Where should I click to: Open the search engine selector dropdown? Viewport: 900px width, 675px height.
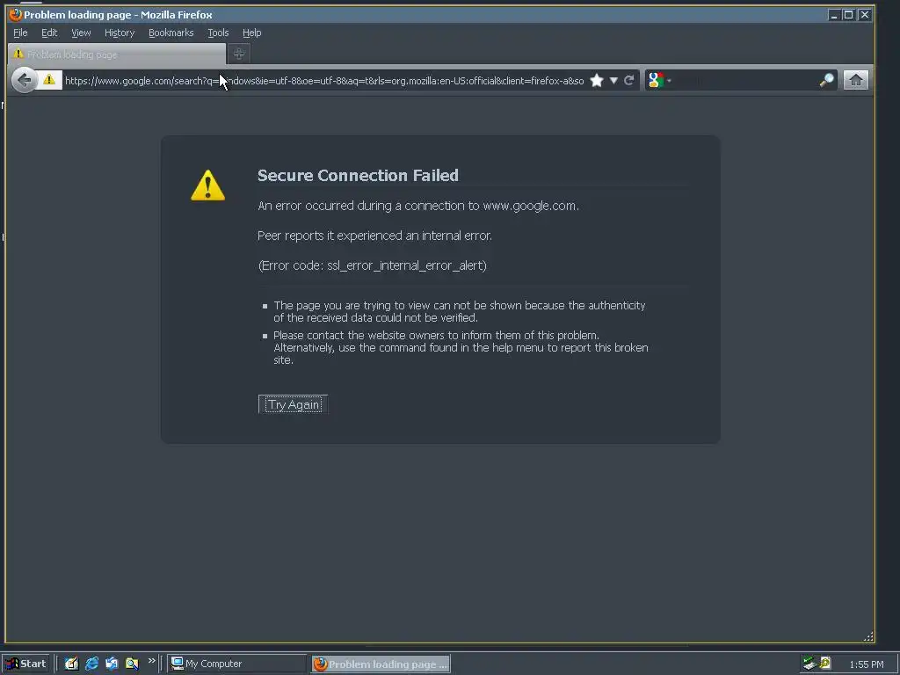pos(659,80)
